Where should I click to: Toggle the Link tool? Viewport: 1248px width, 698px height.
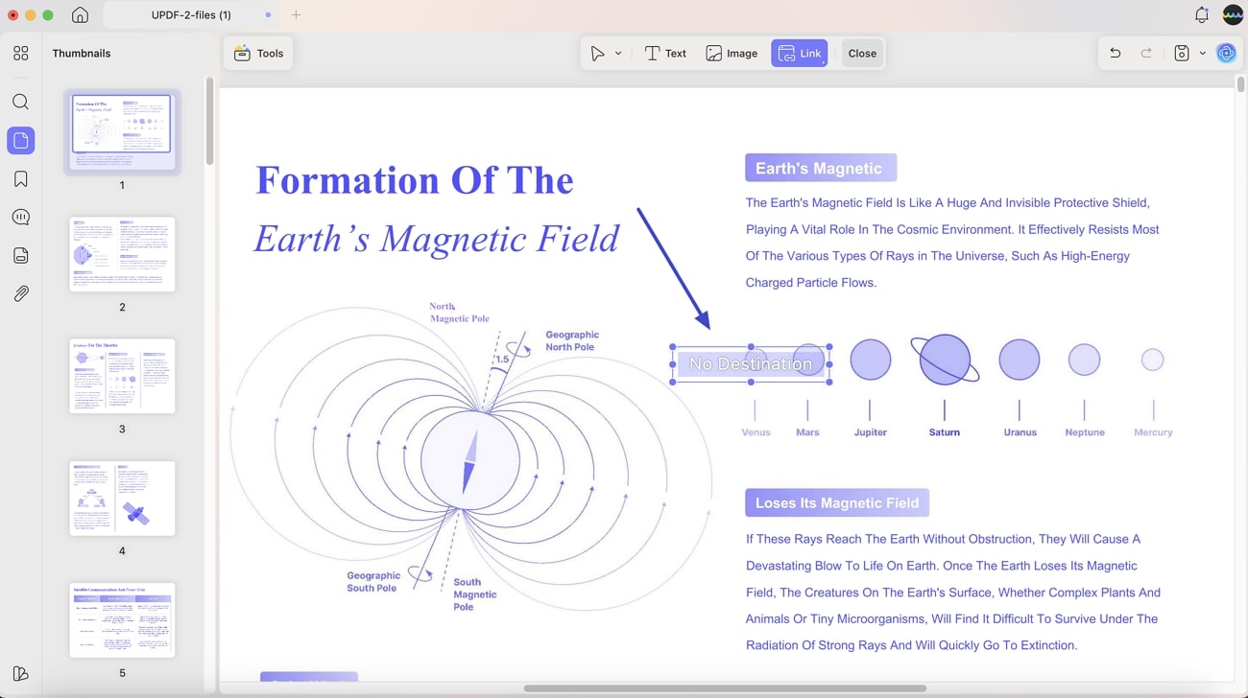coord(800,54)
